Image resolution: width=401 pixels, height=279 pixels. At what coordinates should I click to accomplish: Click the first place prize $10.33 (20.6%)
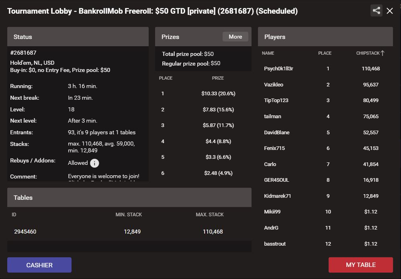(x=218, y=93)
